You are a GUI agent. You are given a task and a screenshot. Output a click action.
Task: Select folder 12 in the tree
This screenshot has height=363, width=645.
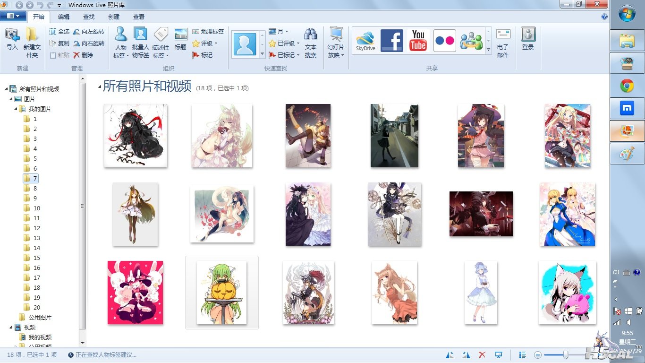32,228
